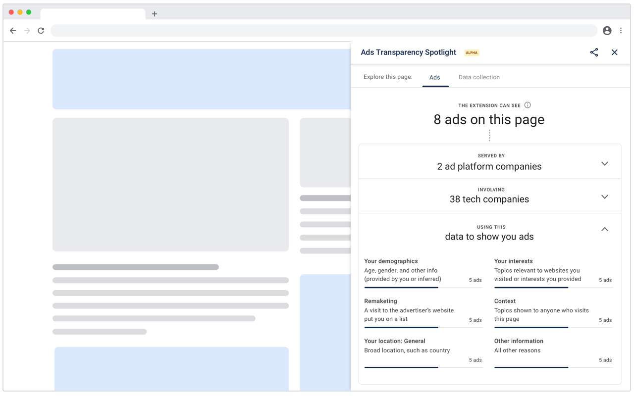Switch to the Data collection tab

pyautogui.click(x=479, y=77)
